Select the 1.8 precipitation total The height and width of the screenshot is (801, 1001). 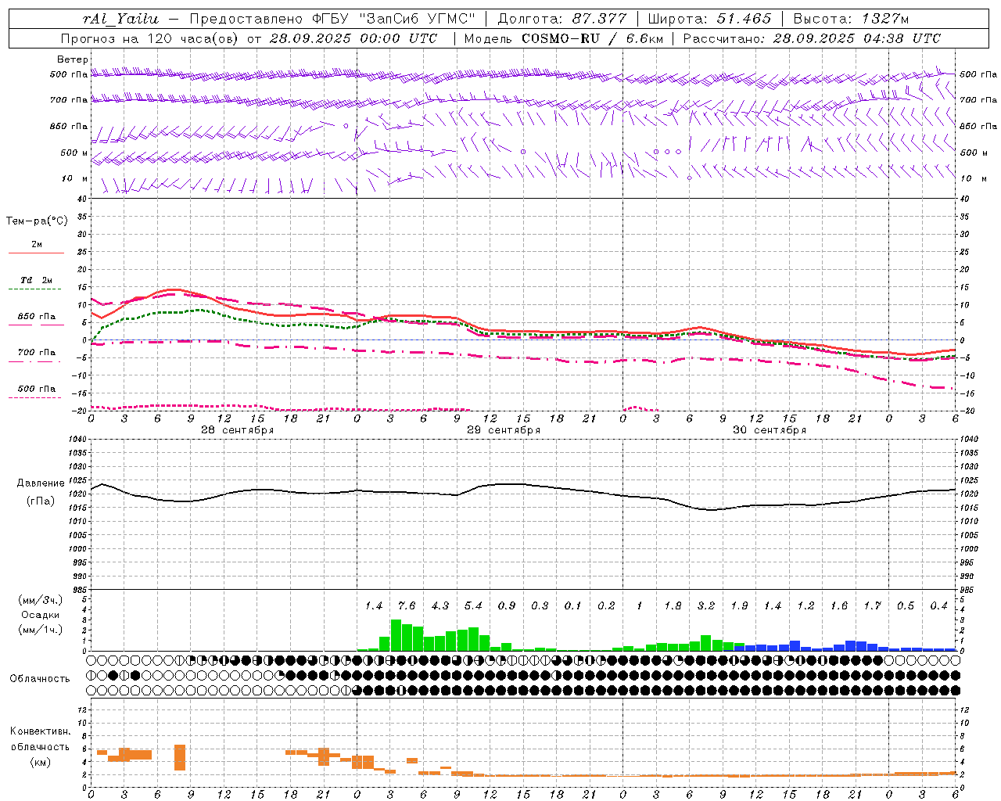(x=673, y=605)
